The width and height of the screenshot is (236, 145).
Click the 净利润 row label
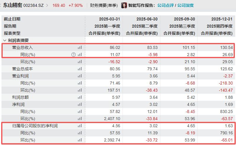pos(18,104)
